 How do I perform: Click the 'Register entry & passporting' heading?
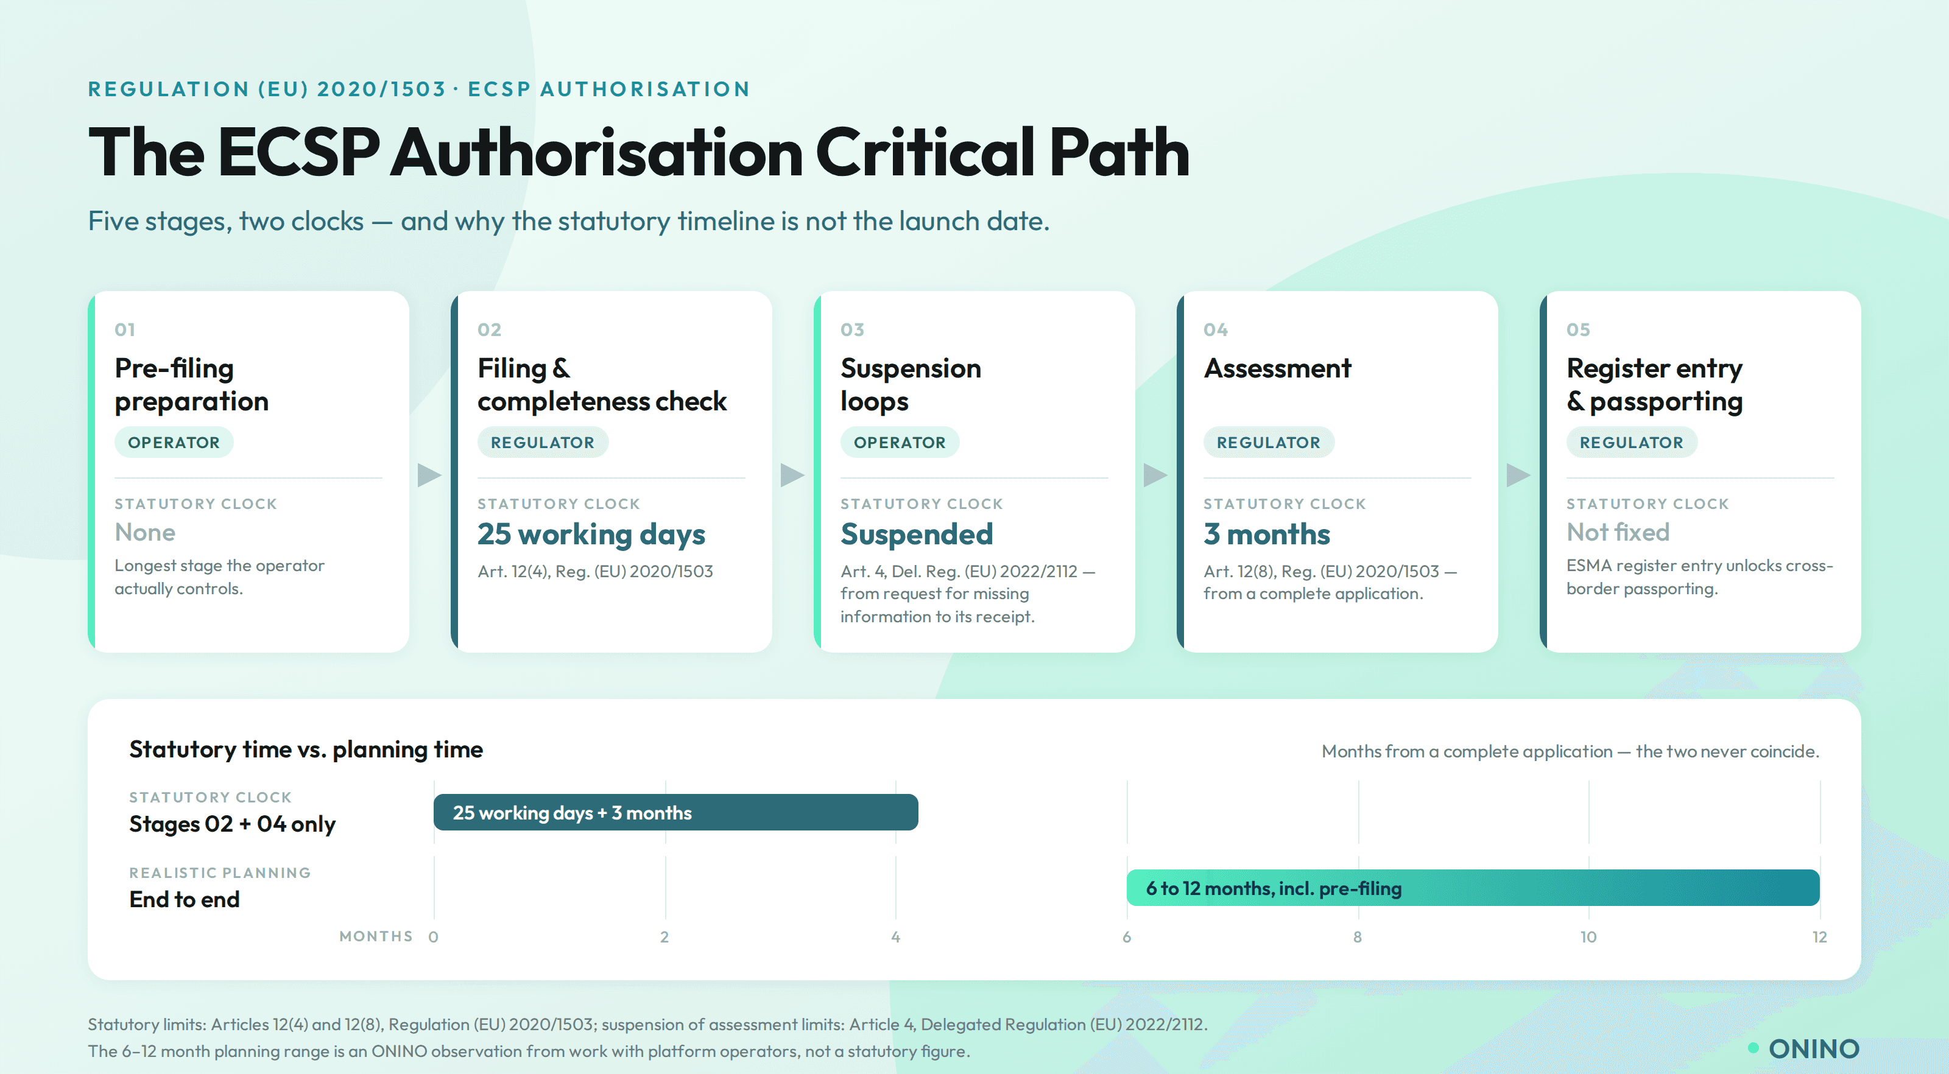(1655, 384)
